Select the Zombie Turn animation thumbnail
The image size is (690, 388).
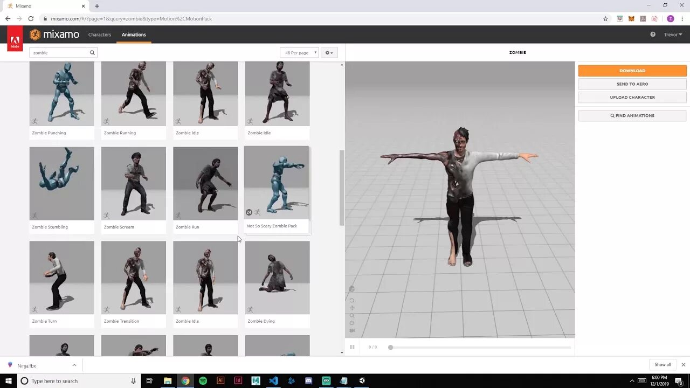(x=61, y=278)
